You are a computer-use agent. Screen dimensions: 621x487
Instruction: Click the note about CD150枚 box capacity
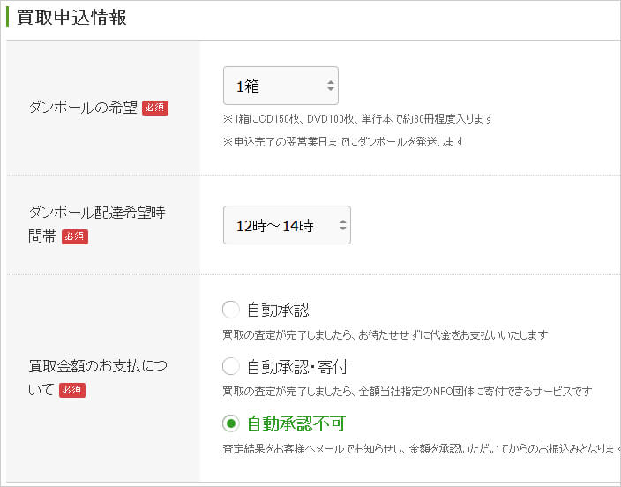(x=358, y=119)
